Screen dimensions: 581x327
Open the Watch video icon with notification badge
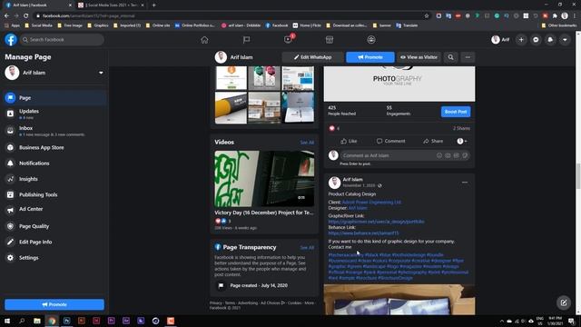[289, 39]
